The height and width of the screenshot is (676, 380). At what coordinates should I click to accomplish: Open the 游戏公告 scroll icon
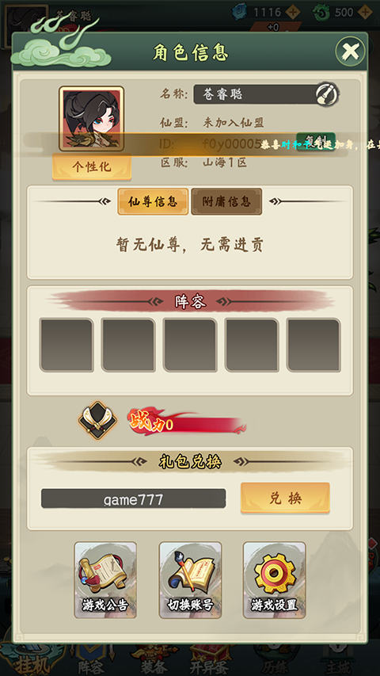click(105, 580)
